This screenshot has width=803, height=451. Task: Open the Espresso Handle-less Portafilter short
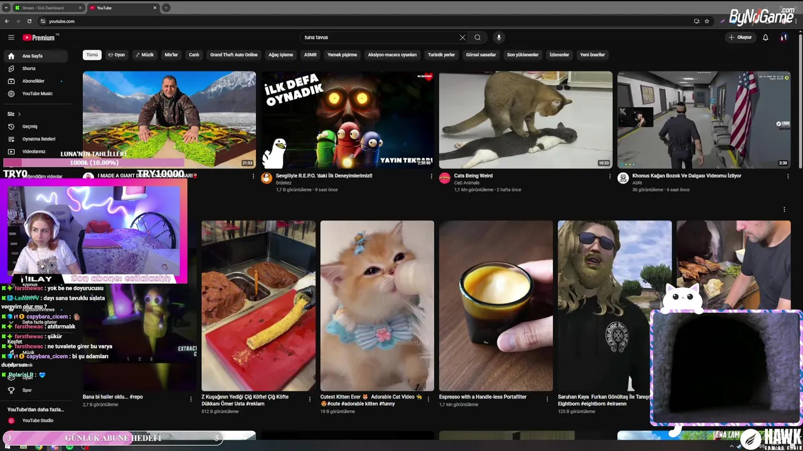click(496, 306)
